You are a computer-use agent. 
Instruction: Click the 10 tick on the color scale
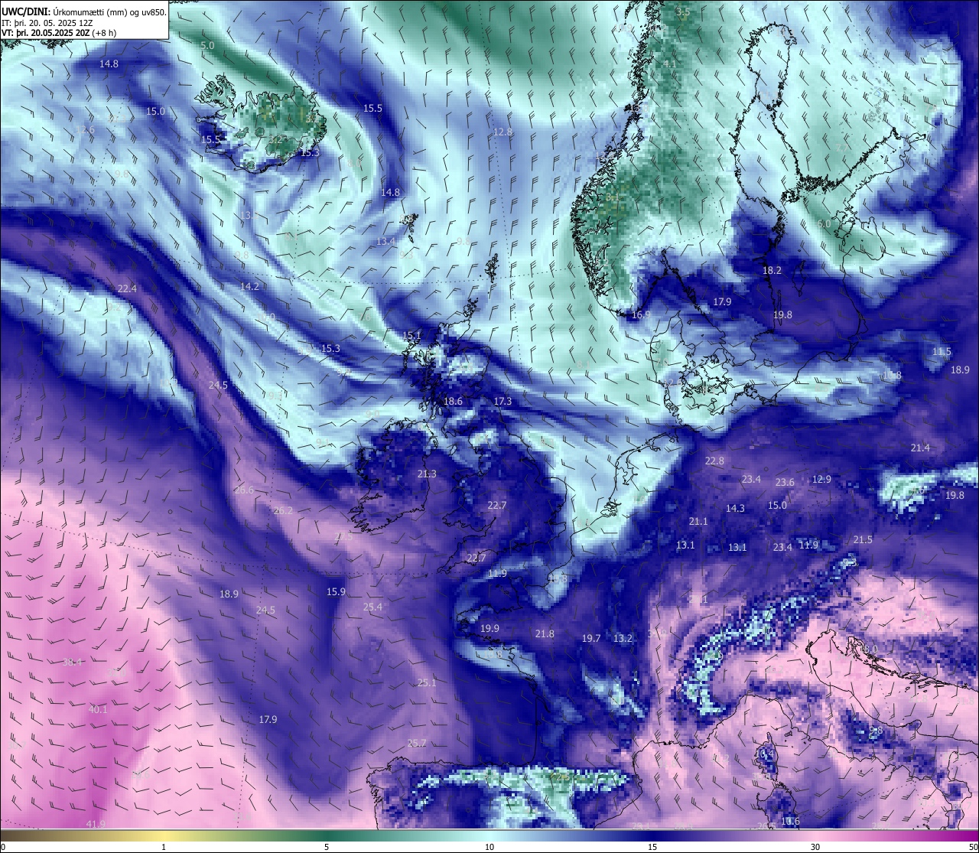pyautogui.click(x=489, y=847)
